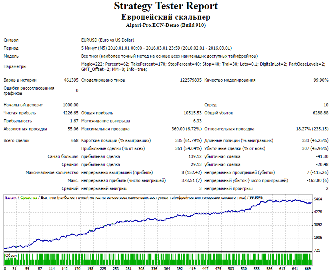Image resolution: width=332 pixels, height=272 pixels.
Task: Select absolute drawdown value '55.06'
Action: 73,129
